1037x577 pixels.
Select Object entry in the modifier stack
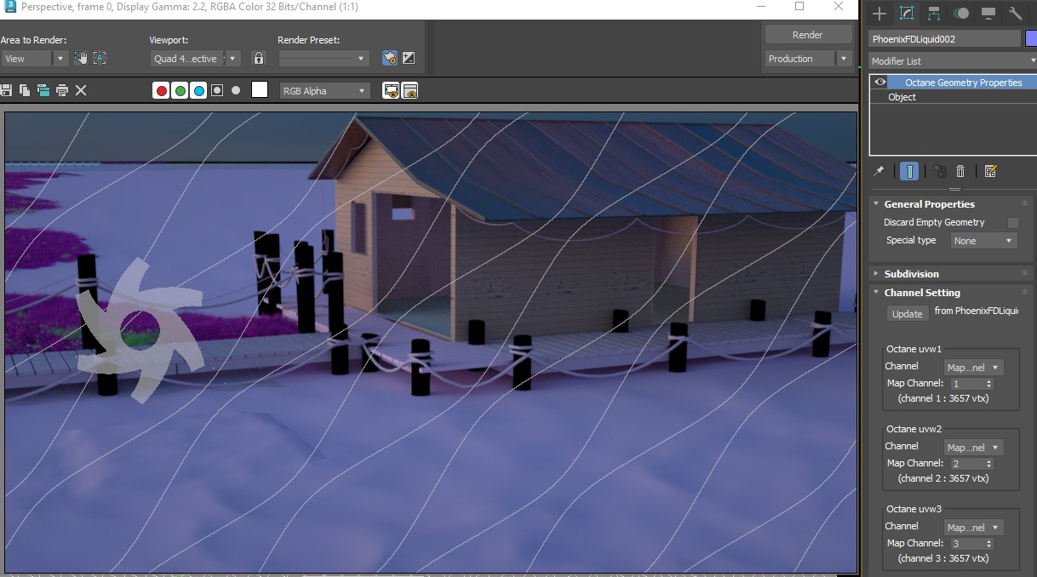(x=902, y=97)
